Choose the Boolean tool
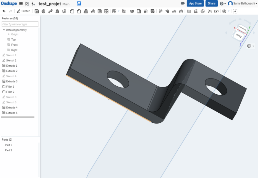258x178 pixels. tap(132, 11)
